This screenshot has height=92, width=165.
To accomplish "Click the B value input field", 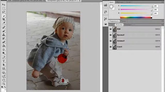I will pyautogui.click(x=156, y=13).
